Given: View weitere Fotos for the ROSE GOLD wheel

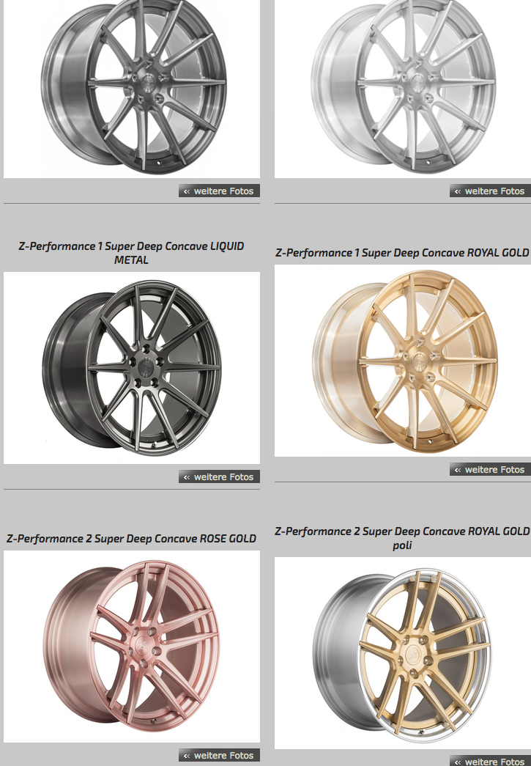Looking at the screenshot, I should click(x=219, y=755).
